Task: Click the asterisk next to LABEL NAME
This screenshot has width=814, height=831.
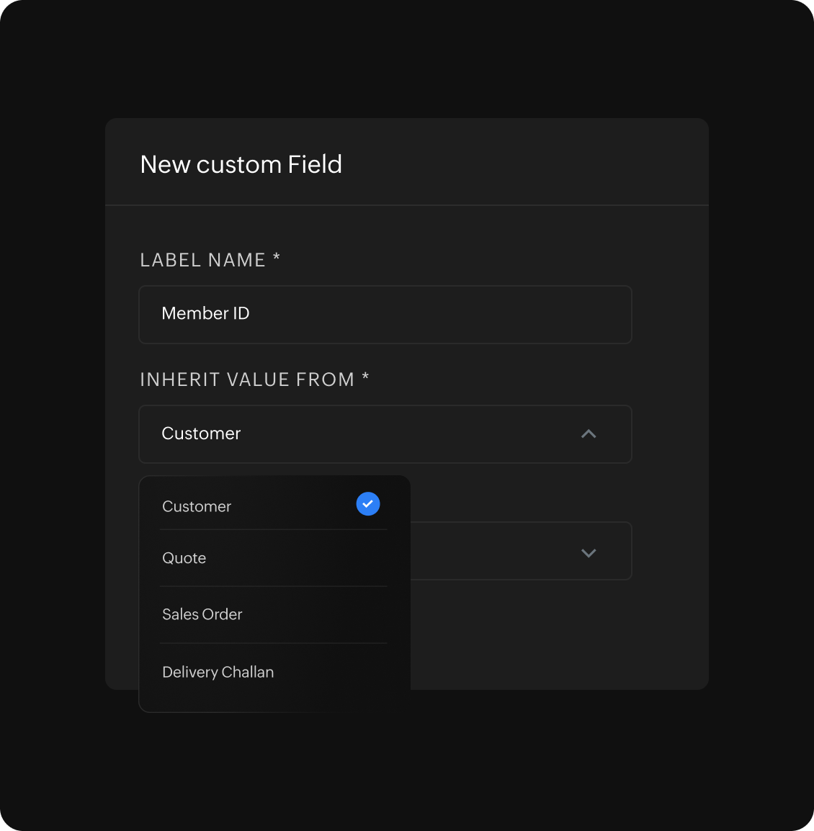Action: coord(277,258)
